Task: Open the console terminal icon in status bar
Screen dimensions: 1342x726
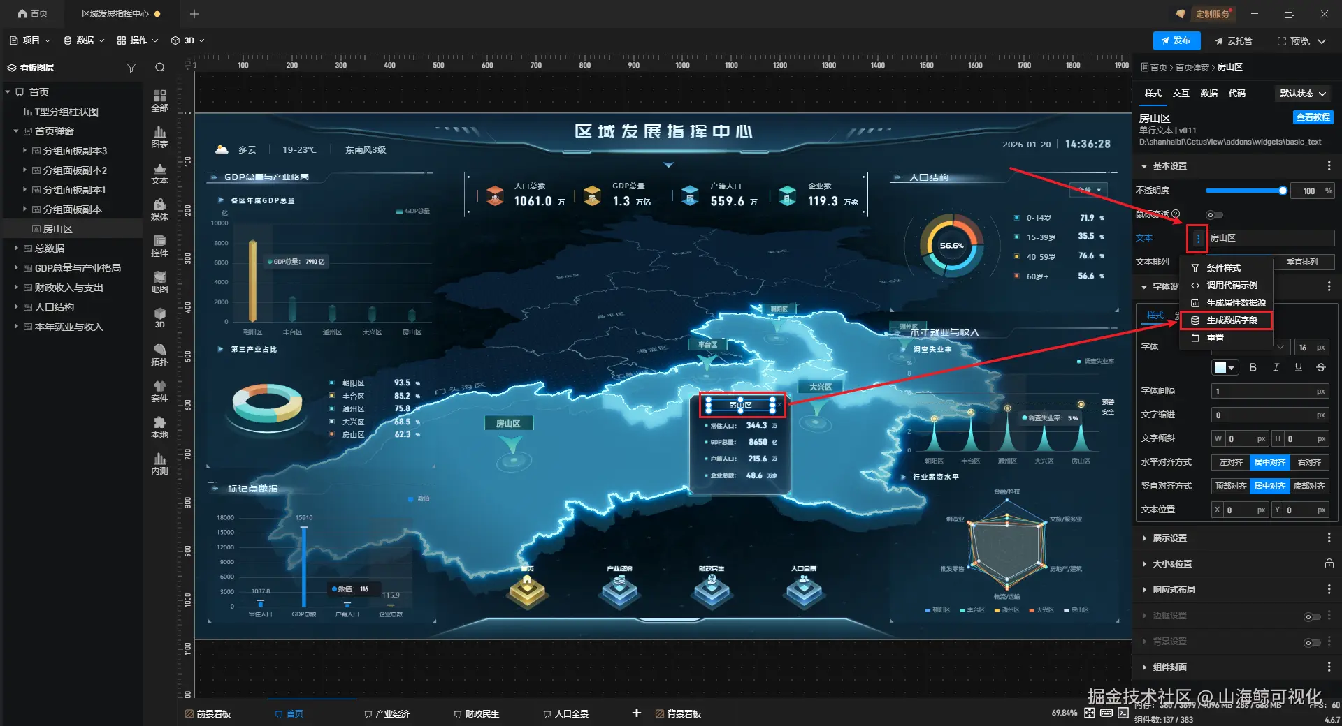Action: click(x=1123, y=713)
